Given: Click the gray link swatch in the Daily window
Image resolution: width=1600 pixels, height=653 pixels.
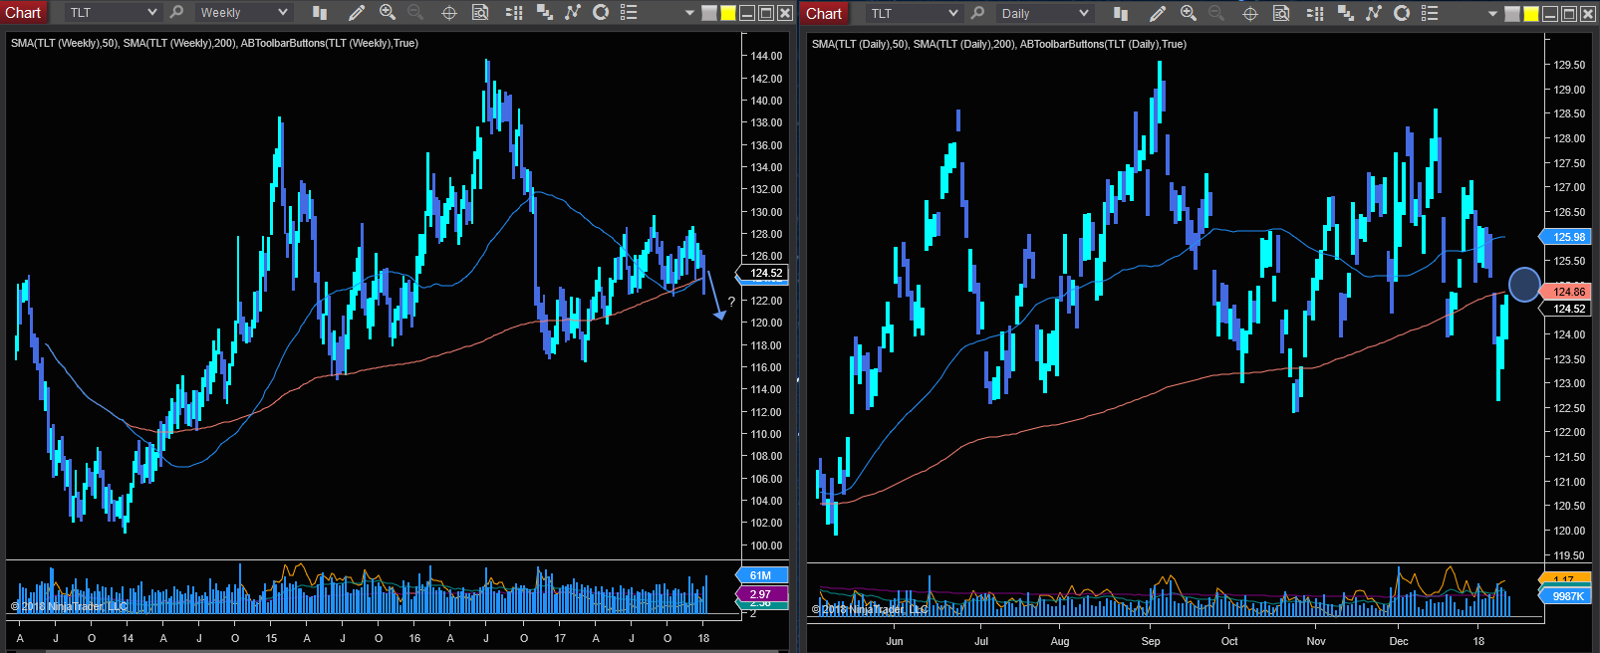Looking at the screenshot, I should coord(1512,14).
